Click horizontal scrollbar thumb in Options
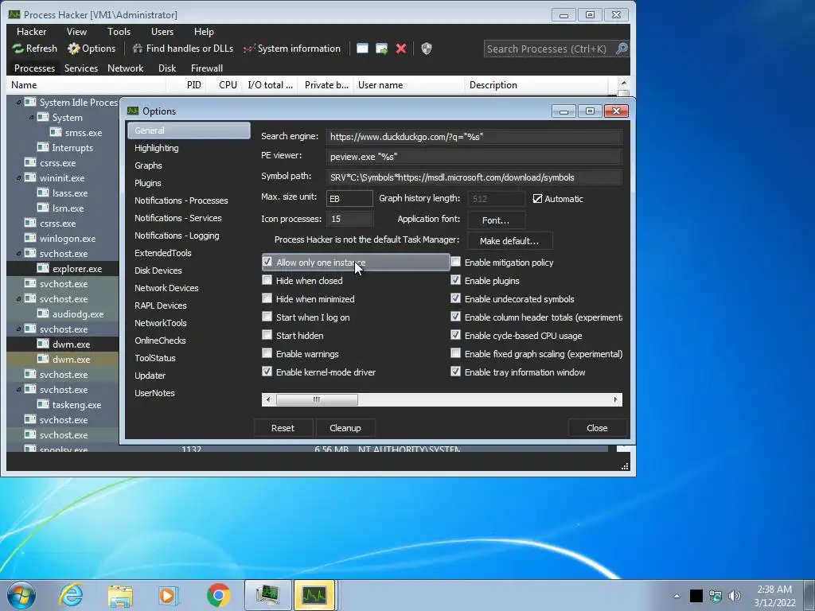Image resolution: width=815 pixels, height=611 pixels. coord(317,399)
